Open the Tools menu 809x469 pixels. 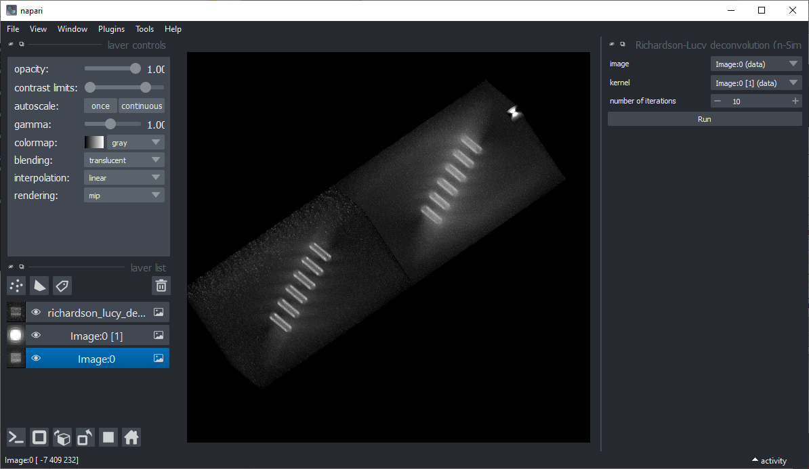pyautogui.click(x=144, y=29)
